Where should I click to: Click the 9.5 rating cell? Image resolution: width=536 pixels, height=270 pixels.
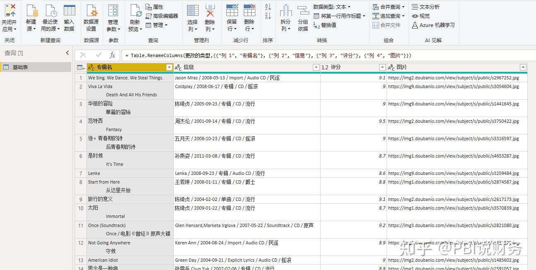click(353, 125)
